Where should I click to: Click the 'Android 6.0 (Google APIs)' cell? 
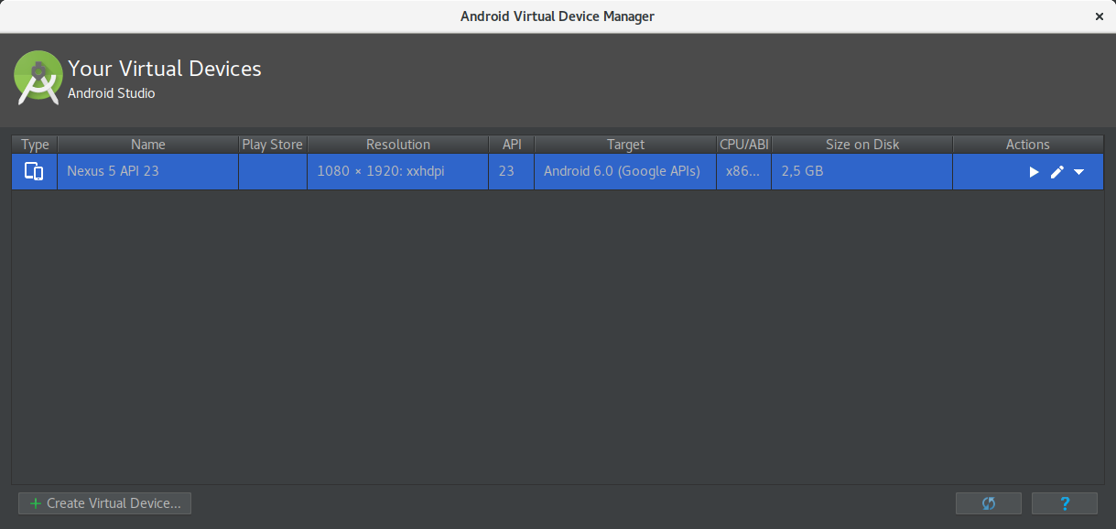[x=625, y=171]
